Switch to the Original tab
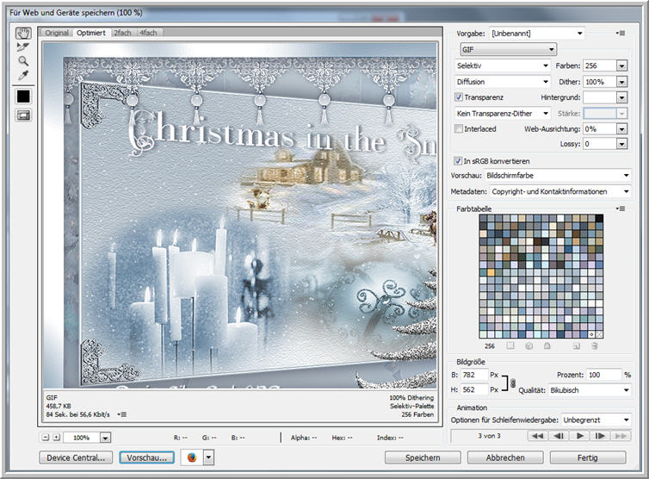This screenshot has height=479, width=649. point(57,33)
